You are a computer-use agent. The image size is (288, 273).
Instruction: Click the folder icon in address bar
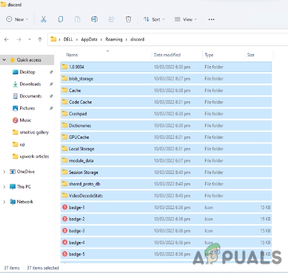pos(54,39)
